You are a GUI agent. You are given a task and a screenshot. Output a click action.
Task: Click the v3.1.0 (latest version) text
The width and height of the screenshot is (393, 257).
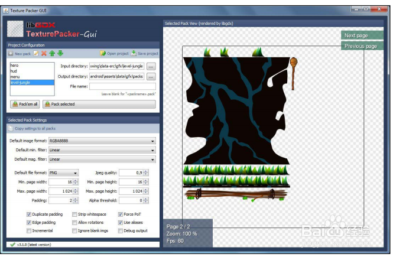click(x=34, y=245)
